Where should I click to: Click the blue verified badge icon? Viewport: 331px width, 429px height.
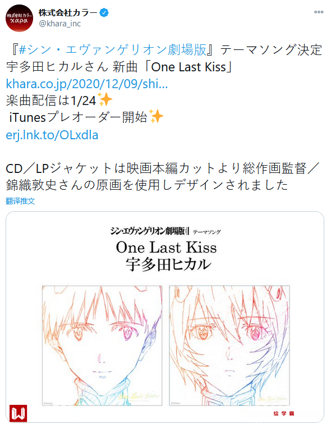click(104, 12)
